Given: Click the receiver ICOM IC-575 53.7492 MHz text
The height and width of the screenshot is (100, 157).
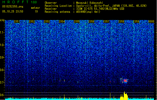Looking at the screenshot, I should click(x=100, y=9).
